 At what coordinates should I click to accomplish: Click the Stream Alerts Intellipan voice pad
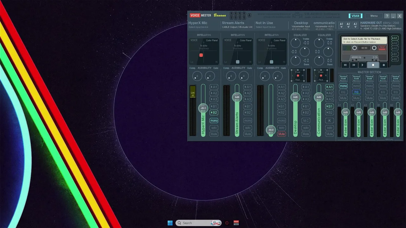(238, 51)
